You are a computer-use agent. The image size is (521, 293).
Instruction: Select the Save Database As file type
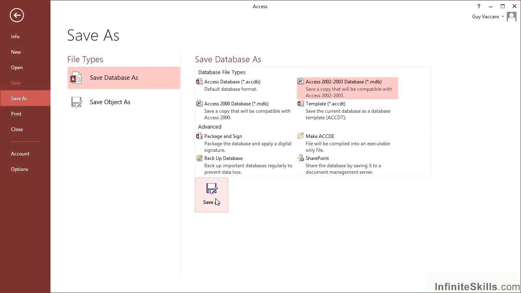click(124, 78)
